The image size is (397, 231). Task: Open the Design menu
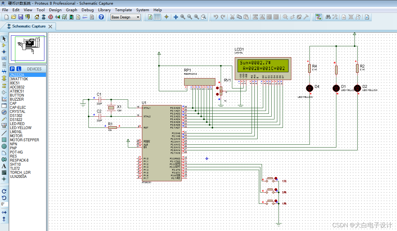(x=55, y=10)
